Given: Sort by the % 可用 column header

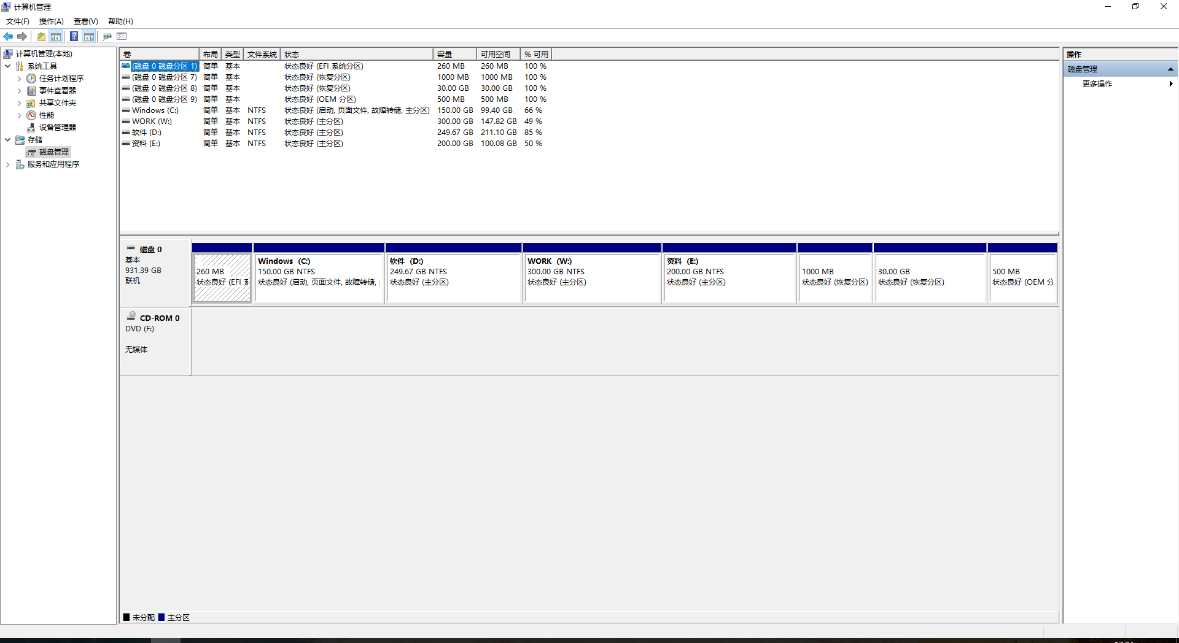Looking at the screenshot, I should (536, 55).
